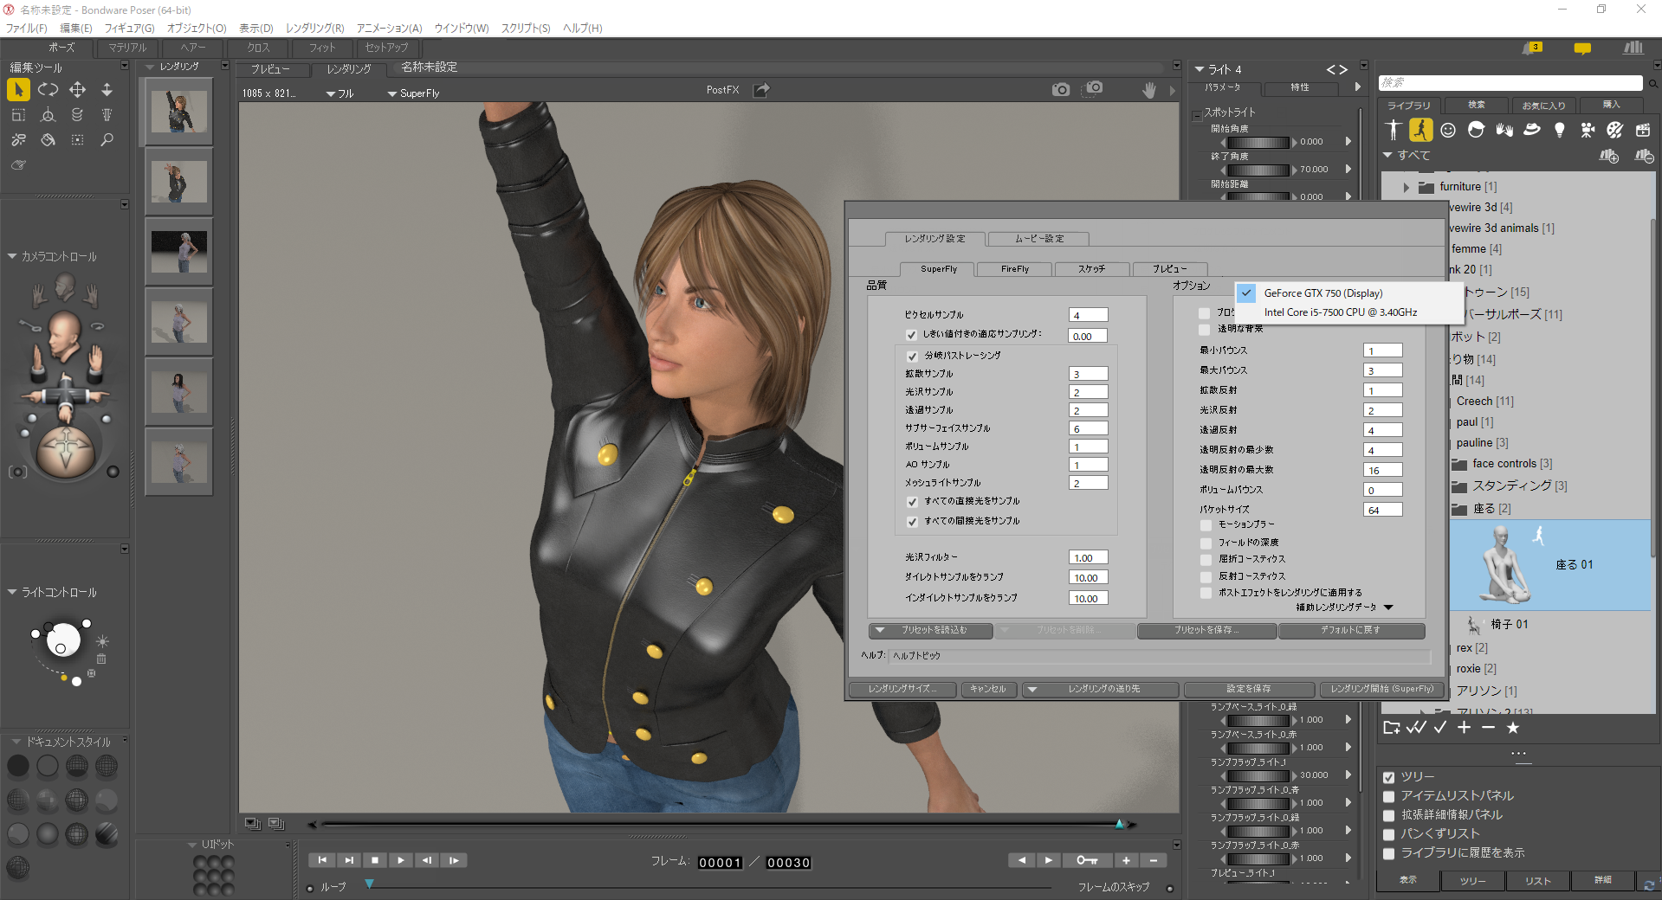Enable the モーションブラー checkbox
The width and height of the screenshot is (1662, 900).
(x=1206, y=524)
